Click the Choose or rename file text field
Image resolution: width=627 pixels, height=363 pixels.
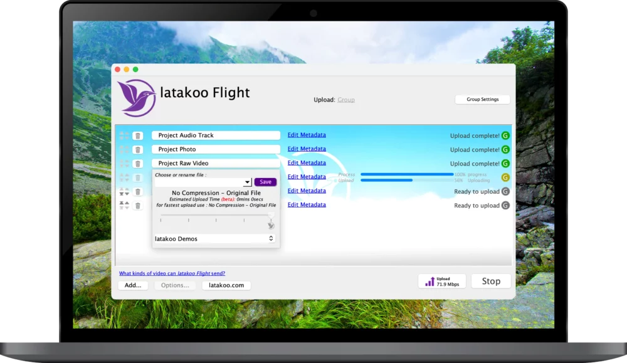[x=199, y=182]
